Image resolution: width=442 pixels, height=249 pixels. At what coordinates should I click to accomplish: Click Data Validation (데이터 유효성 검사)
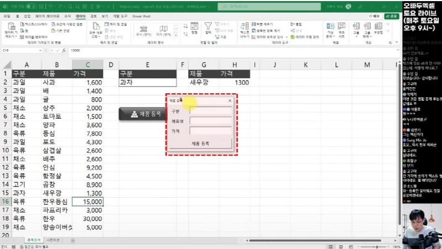[x=267, y=37]
